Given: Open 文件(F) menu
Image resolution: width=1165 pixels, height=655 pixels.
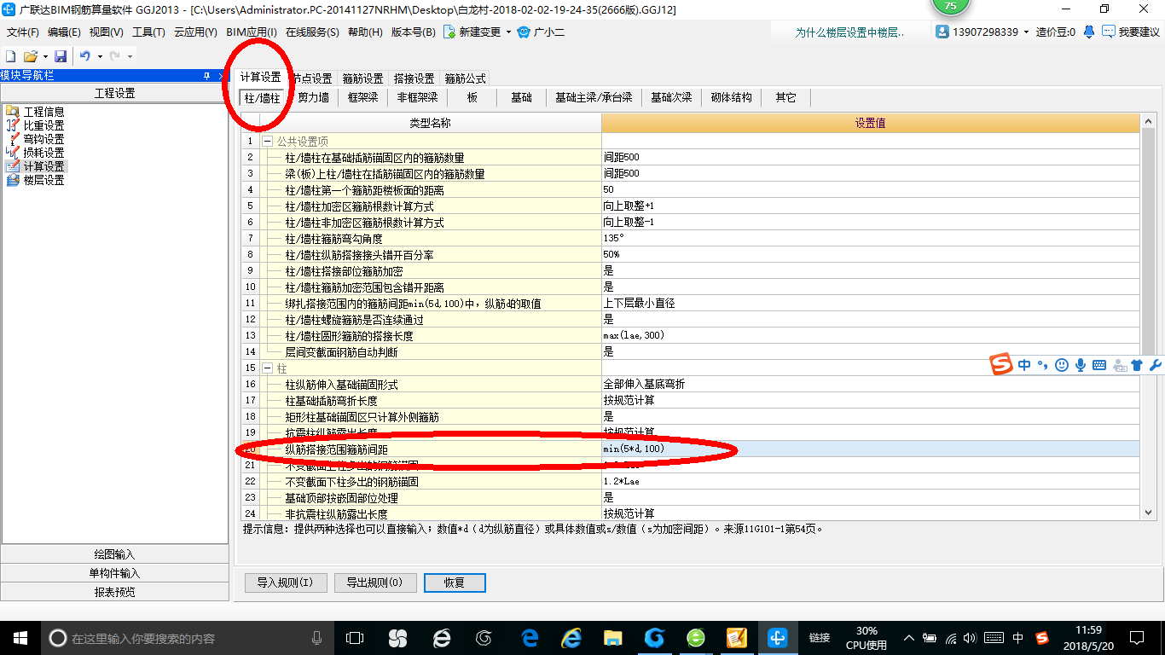Looking at the screenshot, I should [23, 32].
